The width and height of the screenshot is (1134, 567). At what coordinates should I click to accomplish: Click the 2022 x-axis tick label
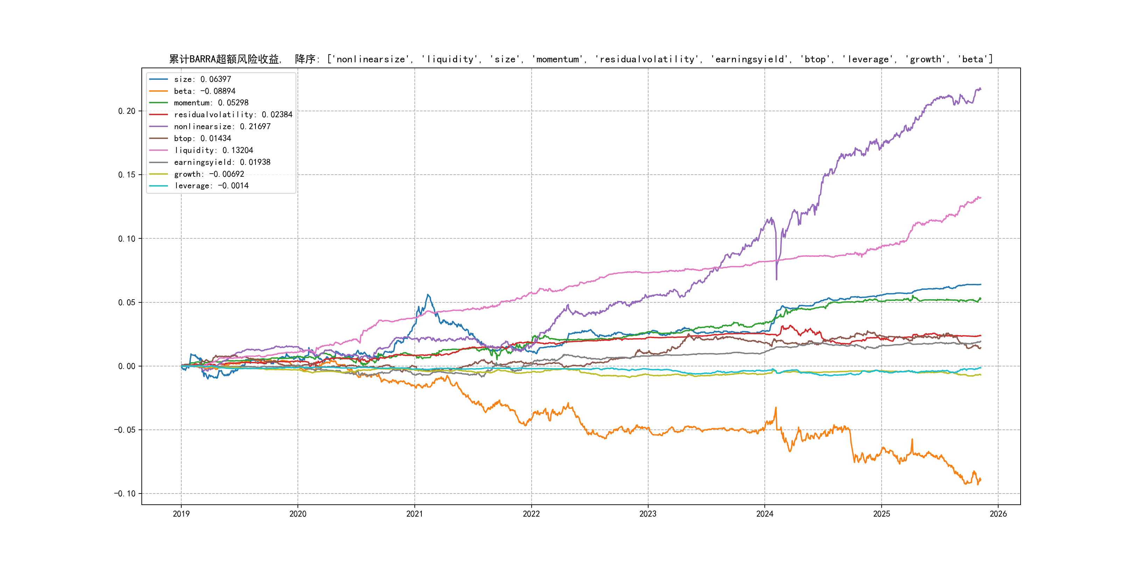tap(531, 514)
